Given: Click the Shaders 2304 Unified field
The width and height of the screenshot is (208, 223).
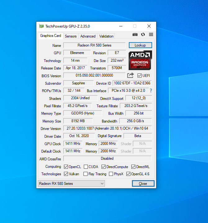Looking at the screenshot, I should point(80,98).
